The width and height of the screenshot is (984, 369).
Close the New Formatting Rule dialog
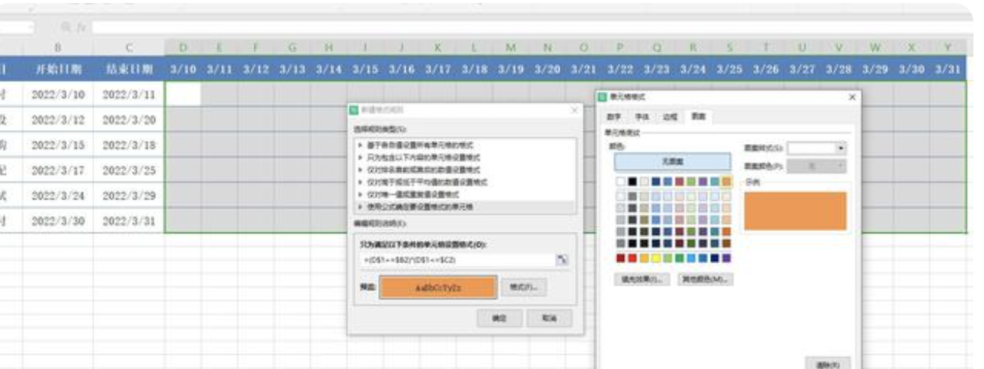574,109
